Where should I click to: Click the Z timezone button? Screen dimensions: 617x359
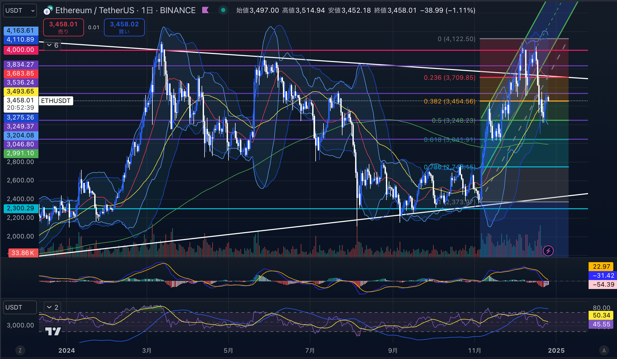(x=20, y=350)
